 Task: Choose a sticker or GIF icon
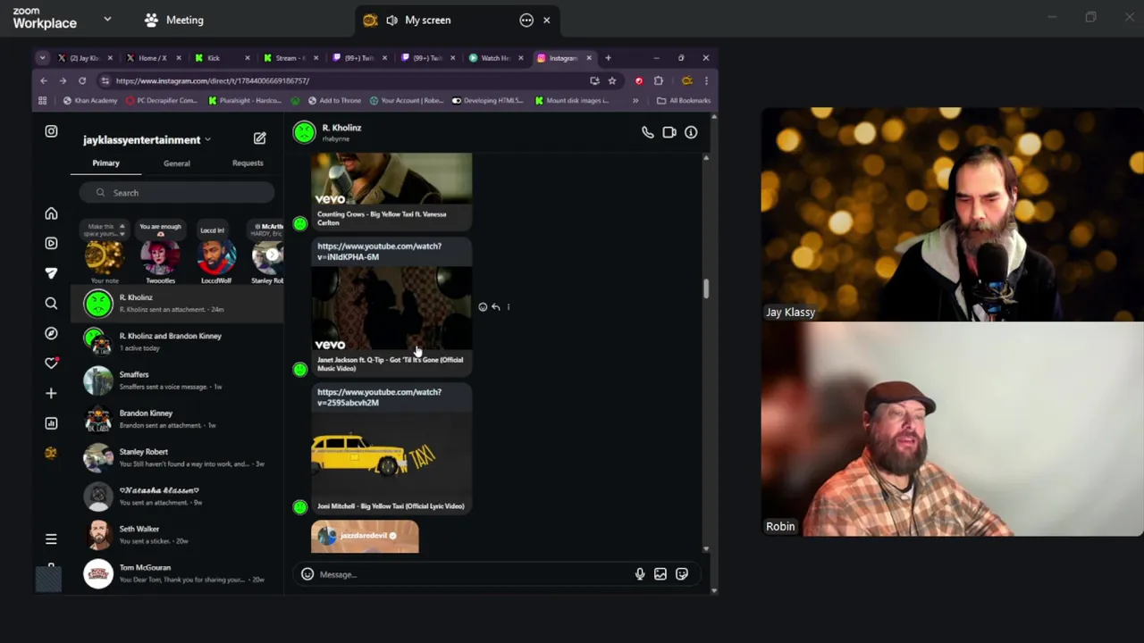tap(682, 574)
